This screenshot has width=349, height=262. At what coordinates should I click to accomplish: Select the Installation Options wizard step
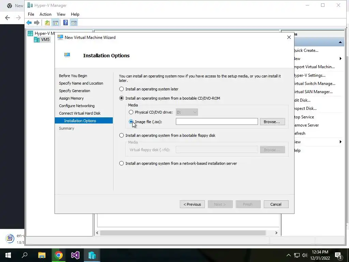point(84,121)
